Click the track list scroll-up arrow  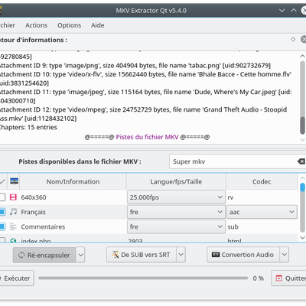302,178
